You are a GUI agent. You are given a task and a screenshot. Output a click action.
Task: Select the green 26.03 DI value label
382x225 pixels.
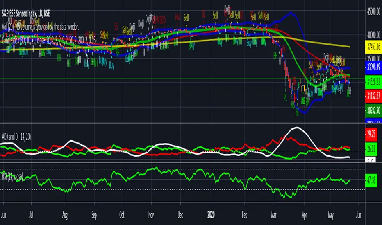(371, 149)
